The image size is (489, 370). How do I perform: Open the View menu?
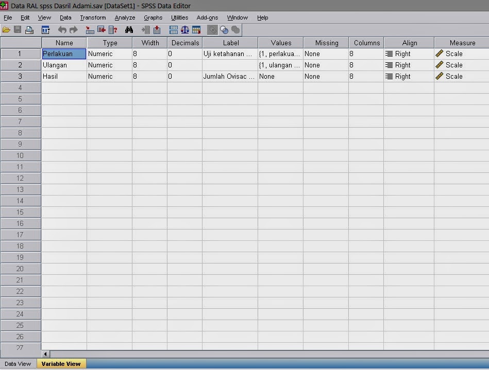pos(44,17)
